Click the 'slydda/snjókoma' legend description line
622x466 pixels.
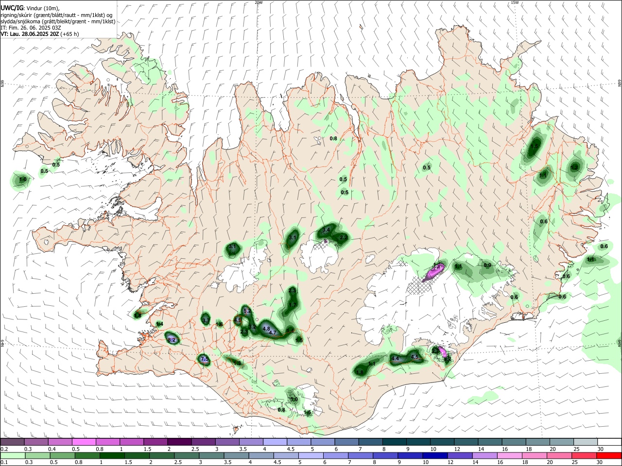(x=58, y=21)
